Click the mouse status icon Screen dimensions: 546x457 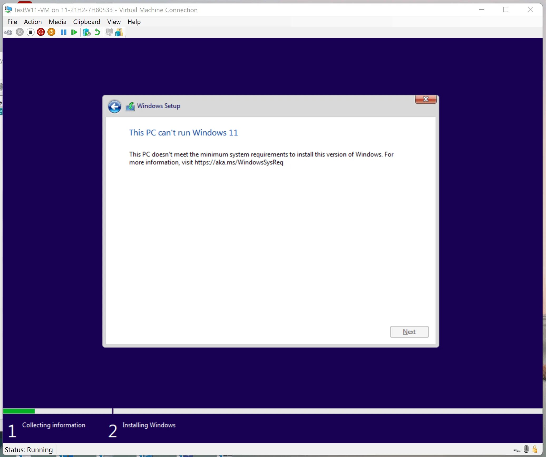[x=526, y=449]
